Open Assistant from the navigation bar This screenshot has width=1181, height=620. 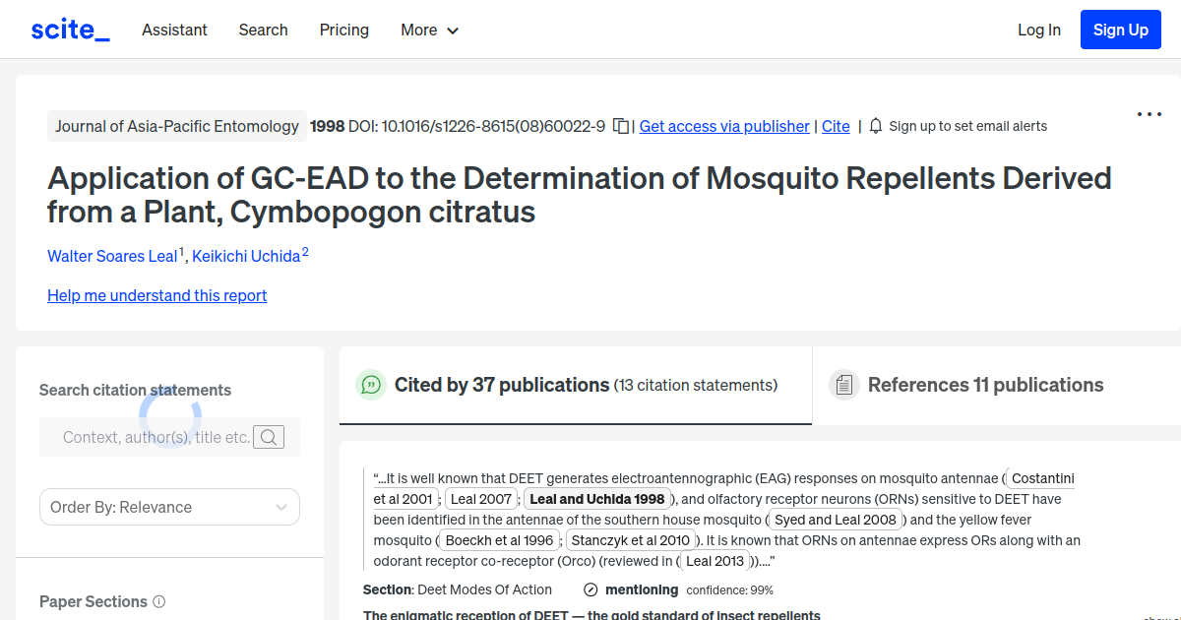(174, 30)
